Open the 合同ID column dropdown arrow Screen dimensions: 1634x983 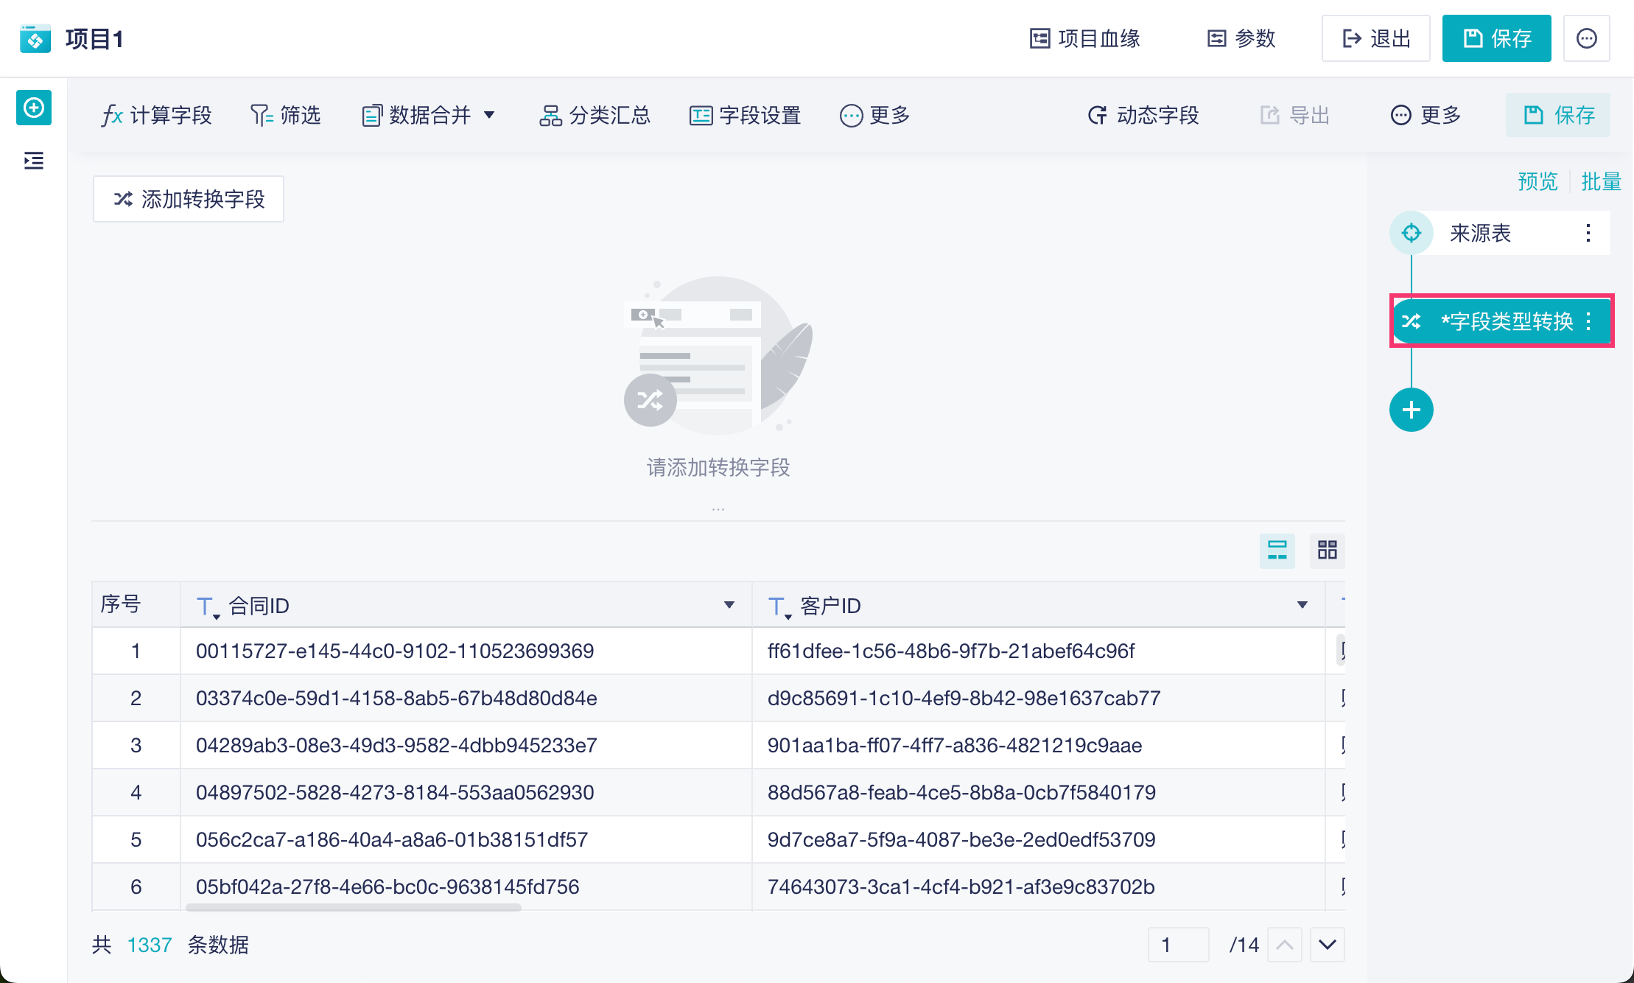(x=729, y=605)
